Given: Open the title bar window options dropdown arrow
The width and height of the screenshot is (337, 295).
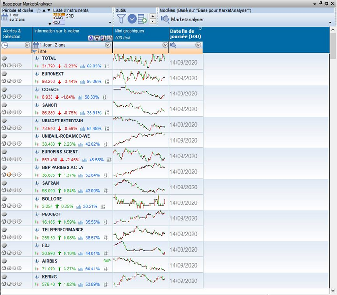Looking at the screenshot, I should point(315,4).
